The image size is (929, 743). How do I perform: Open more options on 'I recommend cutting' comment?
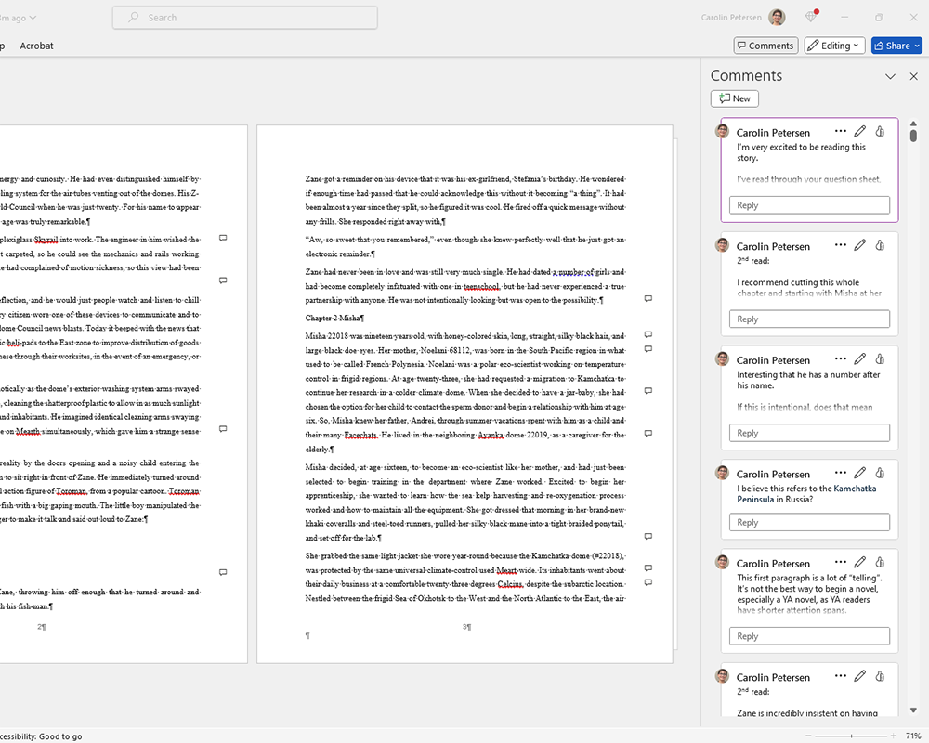(x=840, y=244)
